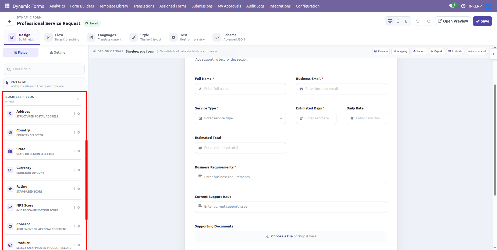Click the Rating star icon
This screenshot has width=497, height=250.
click(x=10, y=189)
